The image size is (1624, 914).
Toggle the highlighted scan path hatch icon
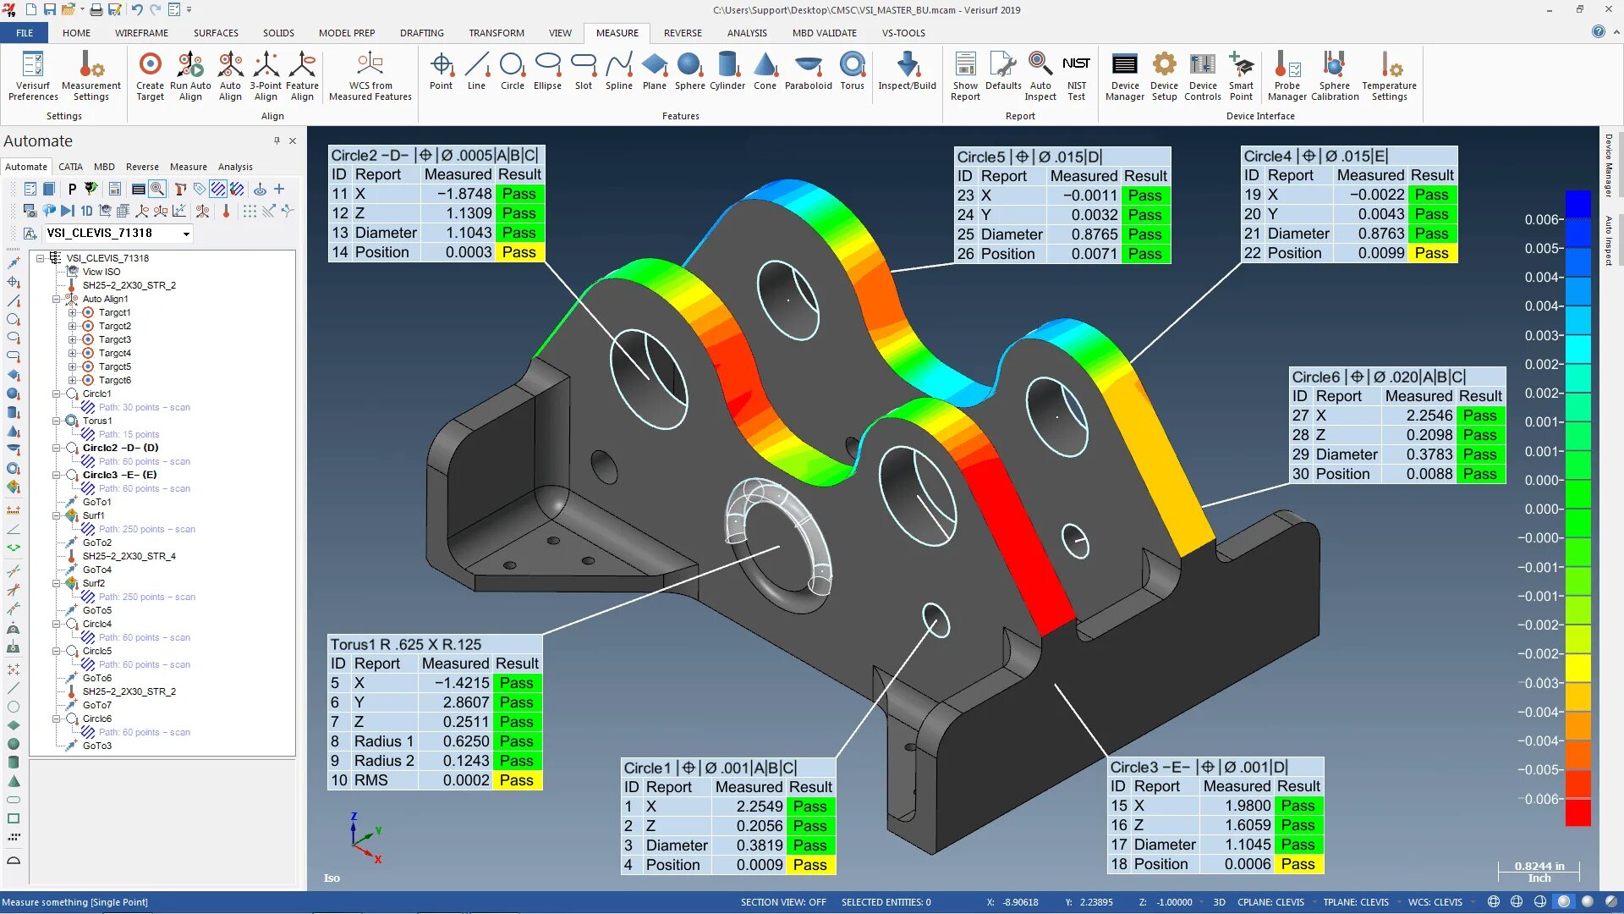(218, 190)
